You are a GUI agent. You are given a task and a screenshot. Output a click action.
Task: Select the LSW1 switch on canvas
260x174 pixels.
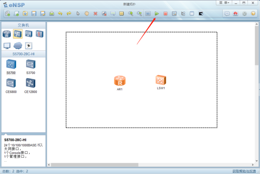[x=161, y=80]
